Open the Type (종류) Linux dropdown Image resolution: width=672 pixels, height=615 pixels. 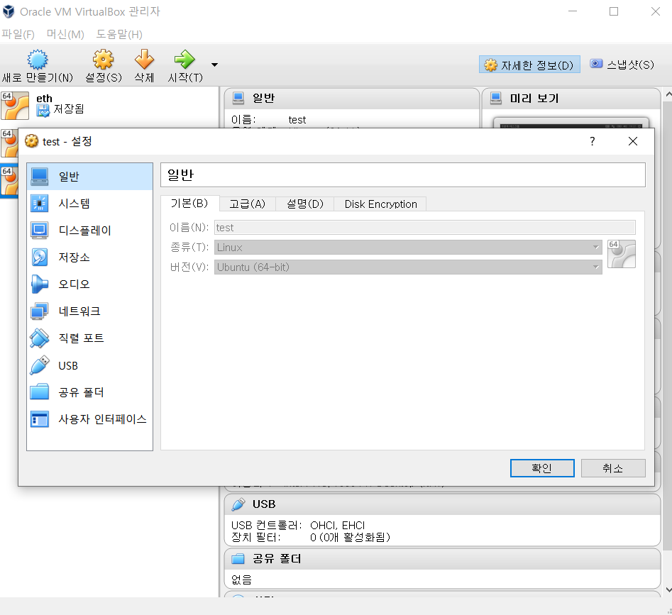[x=408, y=247]
